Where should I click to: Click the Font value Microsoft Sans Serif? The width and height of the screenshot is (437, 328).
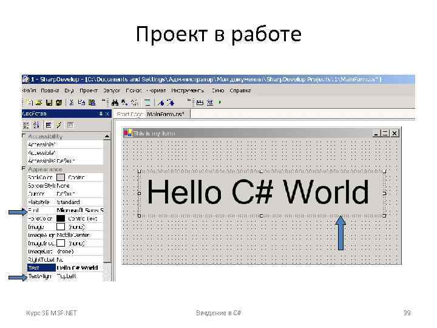pos(80,210)
